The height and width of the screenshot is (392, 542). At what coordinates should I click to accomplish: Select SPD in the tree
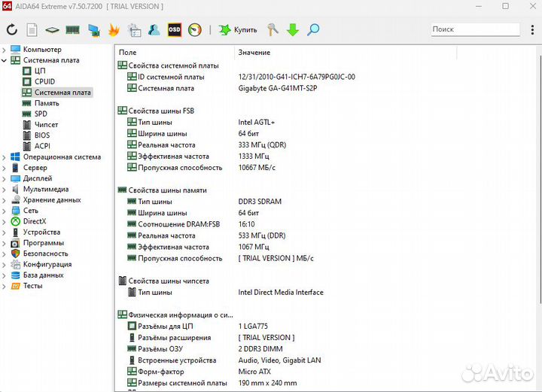coord(41,114)
